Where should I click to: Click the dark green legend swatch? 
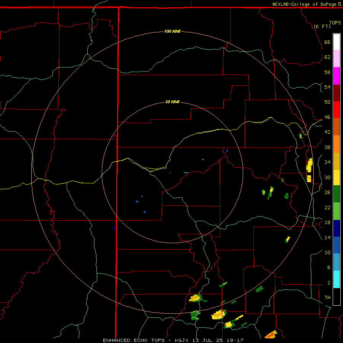pos(337,194)
